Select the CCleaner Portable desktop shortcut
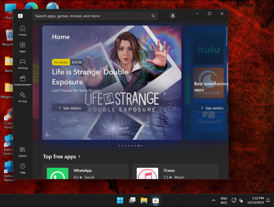 tap(8, 119)
